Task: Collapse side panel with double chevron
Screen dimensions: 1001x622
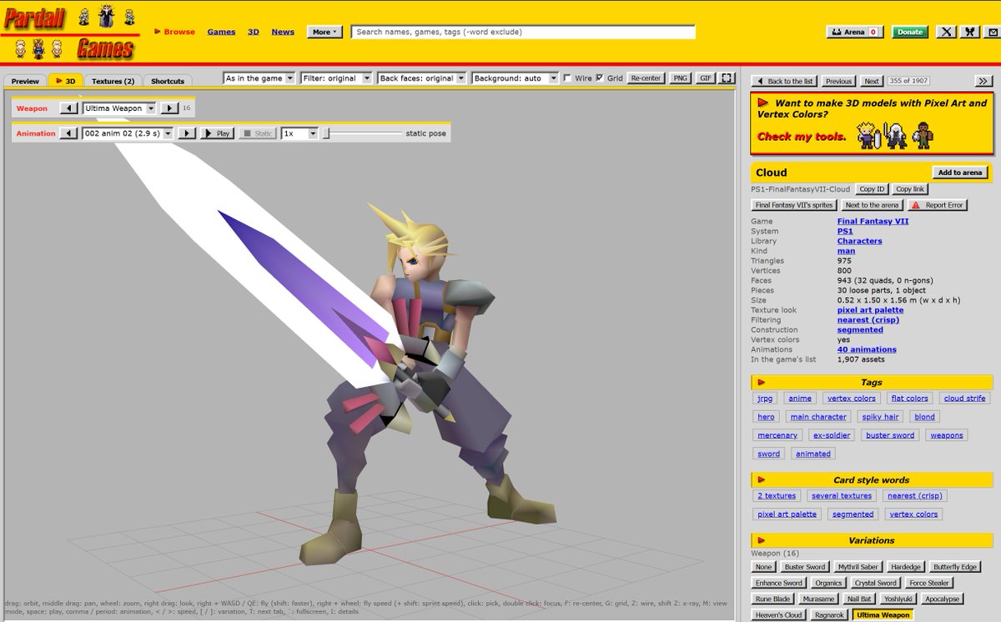Action: pos(983,81)
